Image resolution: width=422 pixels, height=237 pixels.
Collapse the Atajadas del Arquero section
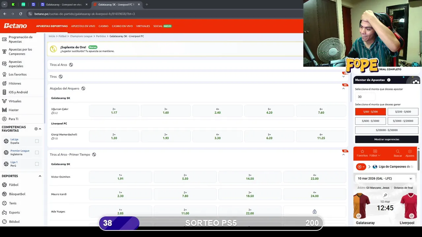[x=344, y=89]
